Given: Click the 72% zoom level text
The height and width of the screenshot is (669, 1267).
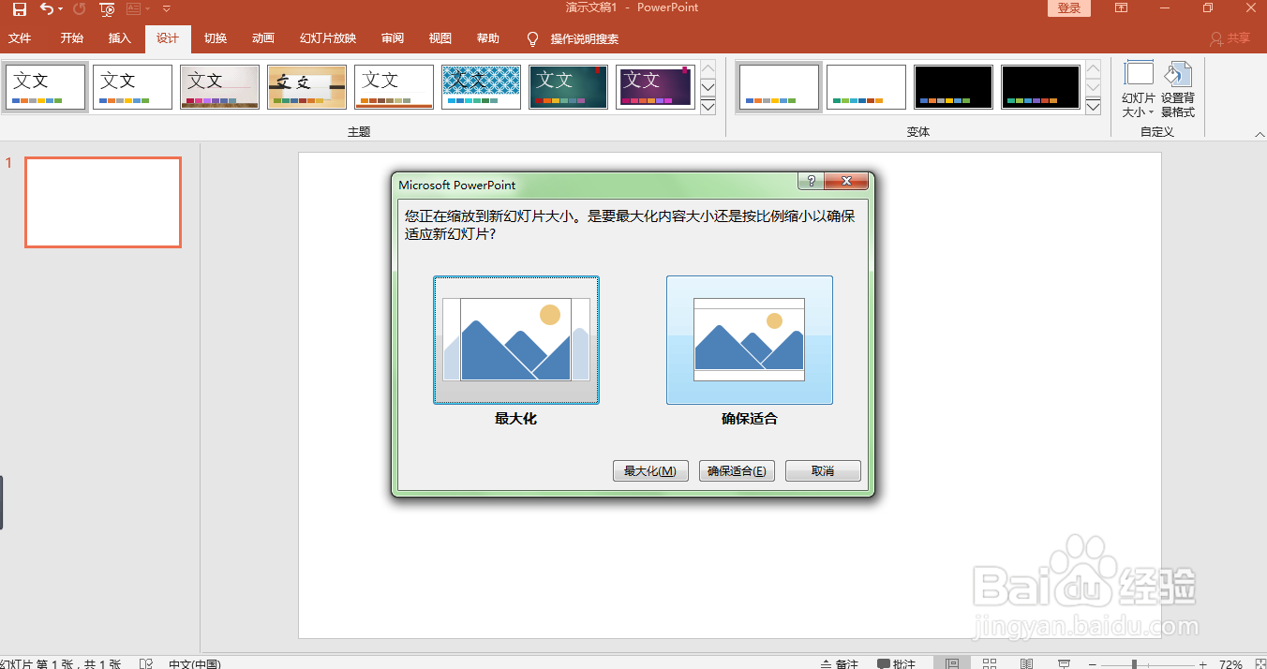Looking at the screenshot, I should point(1230,663).
